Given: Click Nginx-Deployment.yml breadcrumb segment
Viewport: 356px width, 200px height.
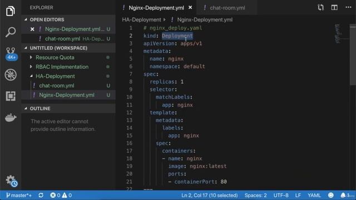Looking at the screenshot, I should 205,20.
